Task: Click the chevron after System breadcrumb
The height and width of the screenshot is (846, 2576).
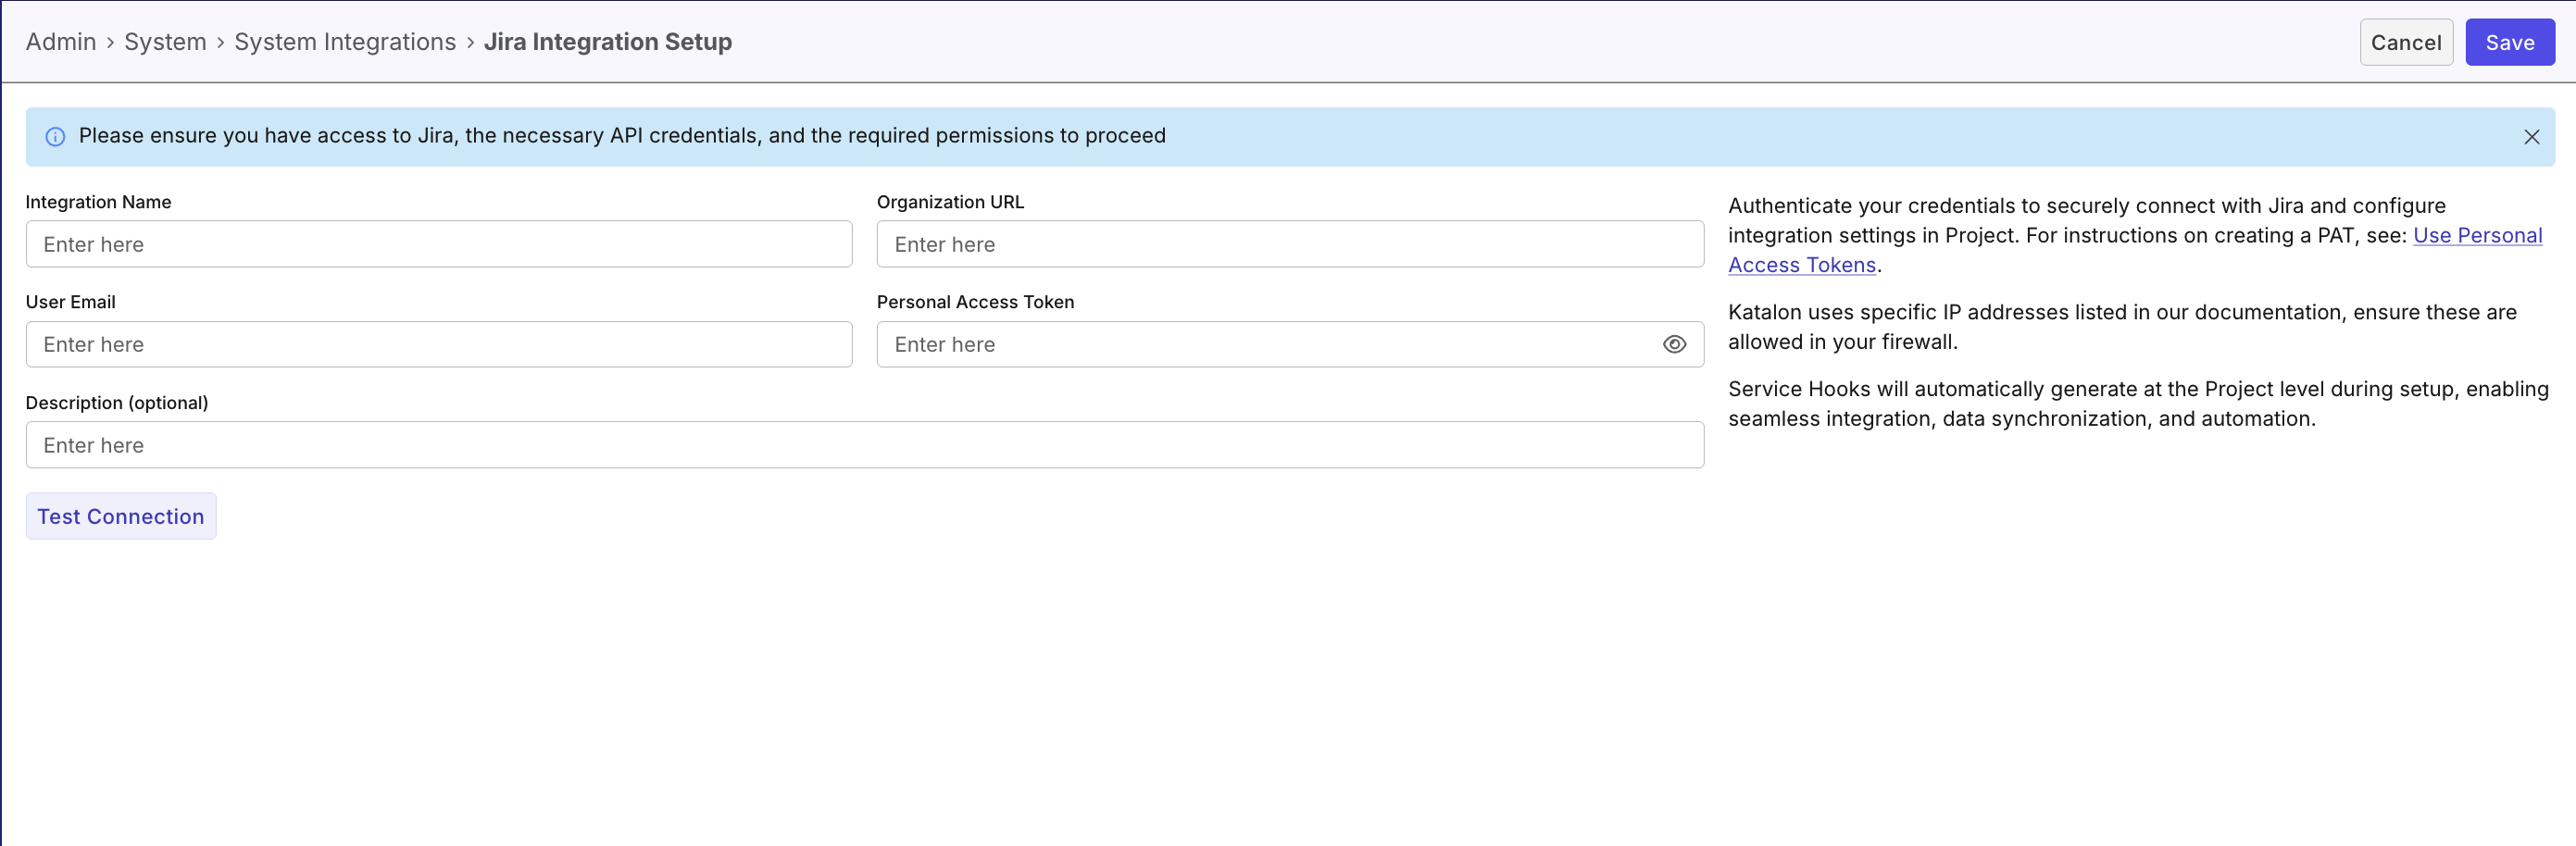Action: point(221,43)
